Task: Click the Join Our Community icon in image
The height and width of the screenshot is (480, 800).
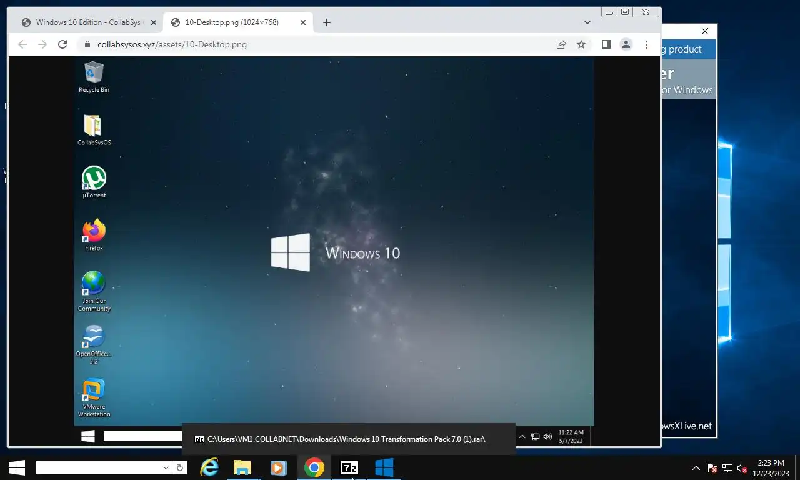Action: [94, 291]
